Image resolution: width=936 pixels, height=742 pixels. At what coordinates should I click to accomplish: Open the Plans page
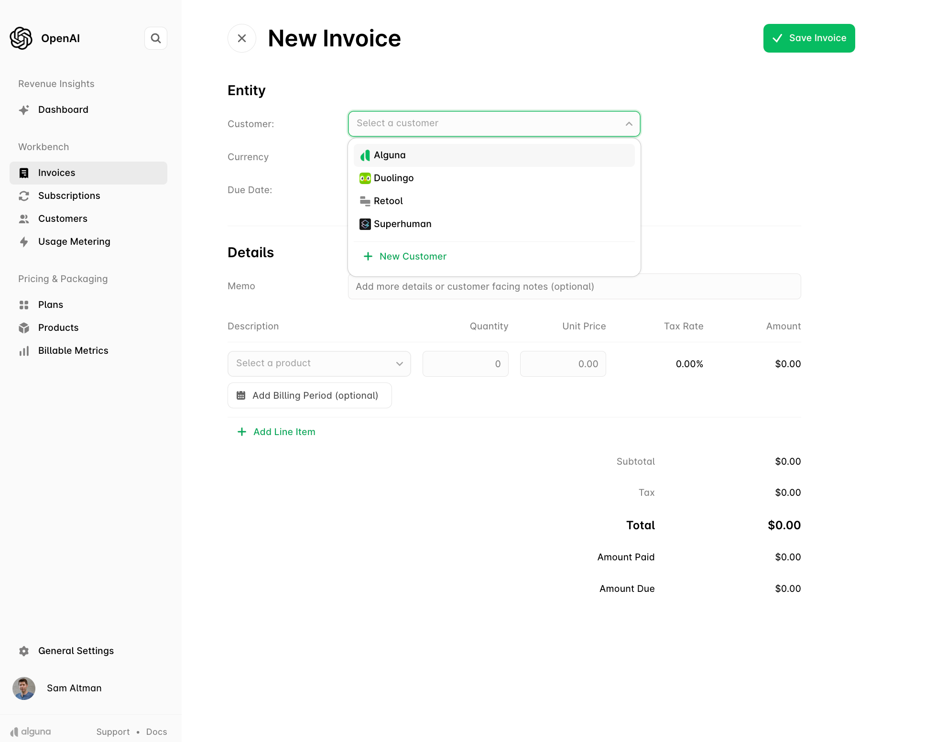click(50, 305)
